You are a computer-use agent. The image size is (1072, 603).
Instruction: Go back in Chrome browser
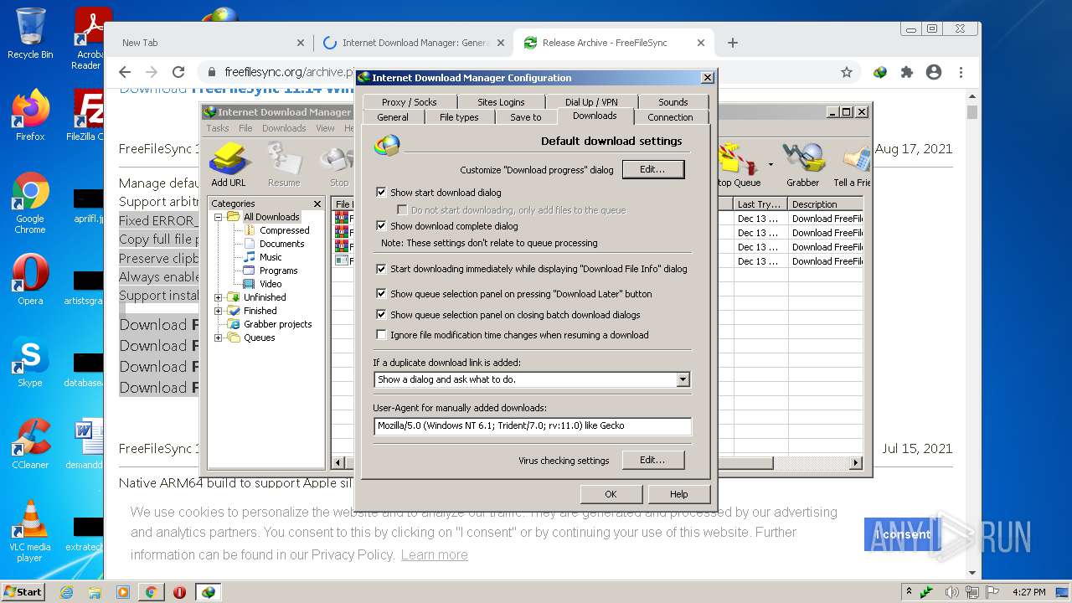click(125, 72)
